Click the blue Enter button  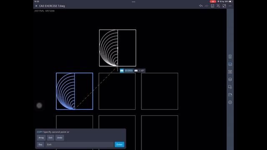pos(119,145)
